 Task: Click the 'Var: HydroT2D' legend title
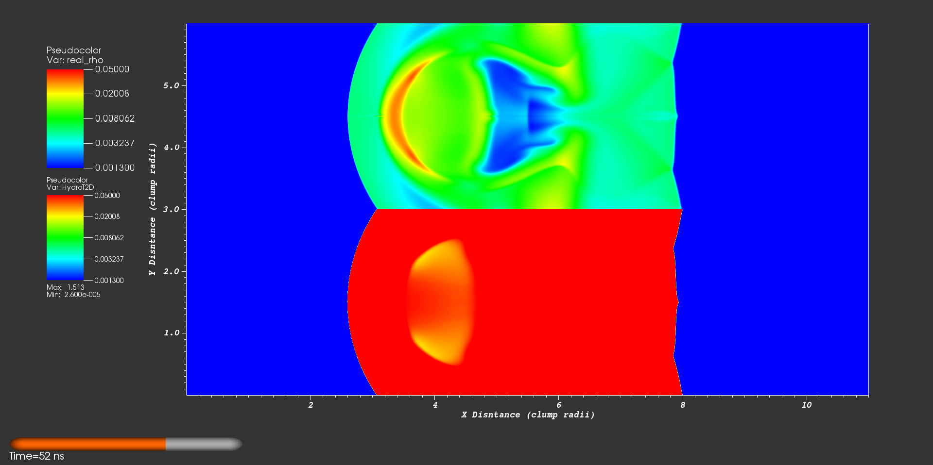coord(70,187)
